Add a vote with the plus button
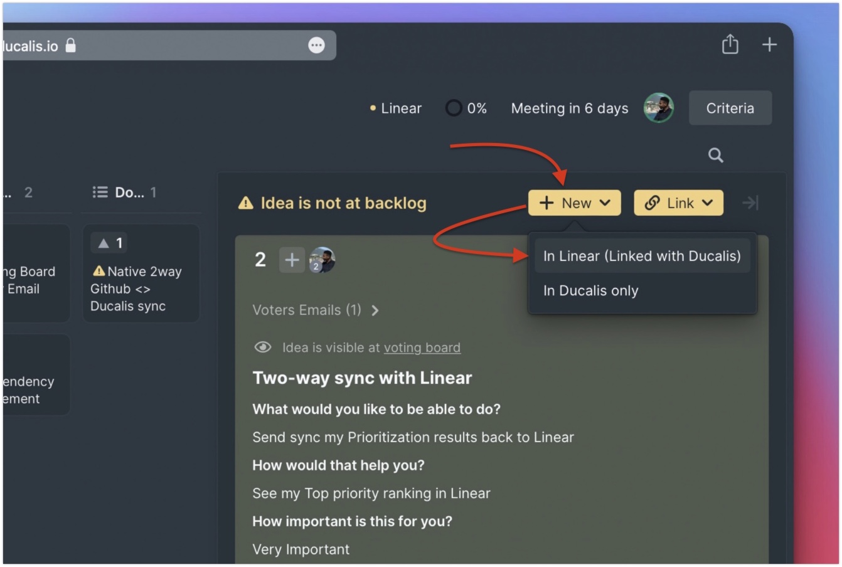The image size is (842, 567). (292, 260)
